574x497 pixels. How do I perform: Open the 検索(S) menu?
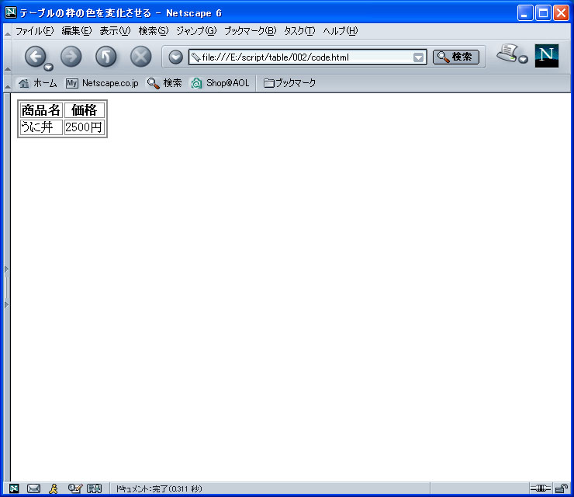pos(154,31)
